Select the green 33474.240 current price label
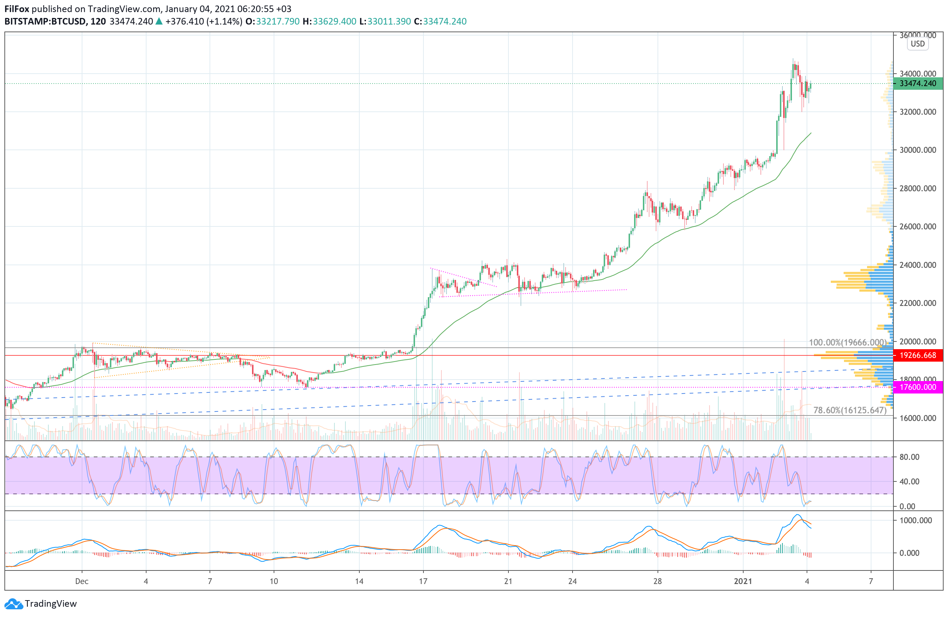Screen dimensions: 948x617 click(918, 84)
